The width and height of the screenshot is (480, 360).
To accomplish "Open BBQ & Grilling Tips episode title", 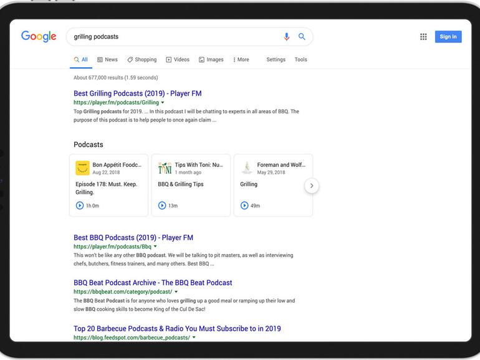I will (181, 184).
